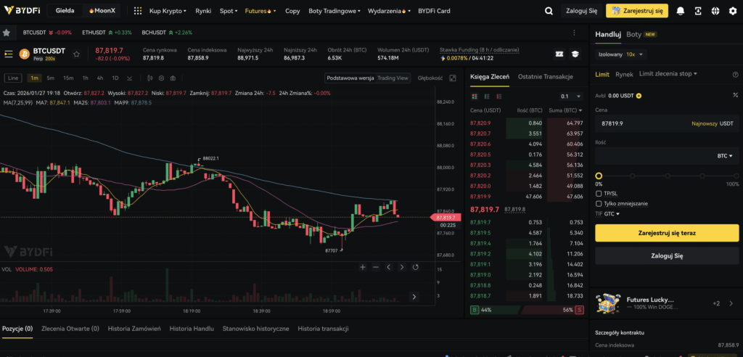
Task: Expand the Limit zlecenia stop dropdown
Action: click(668, 74)
